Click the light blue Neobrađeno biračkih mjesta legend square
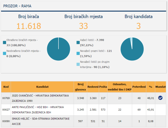Viewport: 168px width, 128px height. [x=4, y=53]
